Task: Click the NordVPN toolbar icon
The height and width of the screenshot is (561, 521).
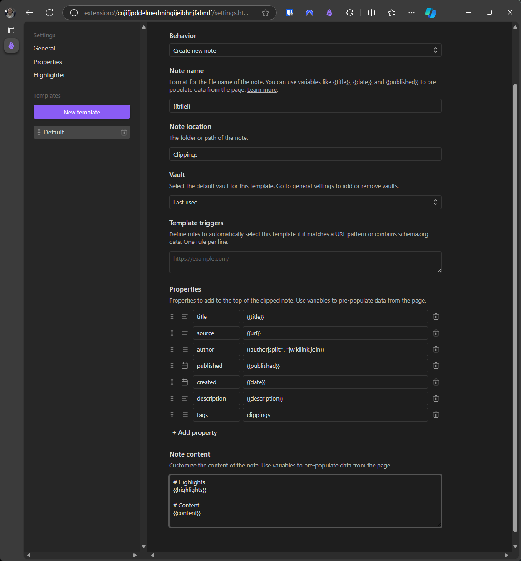Action: point(310,13)
